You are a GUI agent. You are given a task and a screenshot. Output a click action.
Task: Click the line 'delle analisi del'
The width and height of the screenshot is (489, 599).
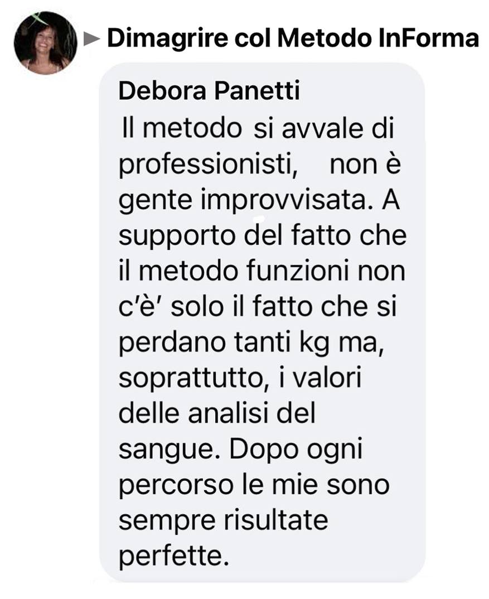pos(217,413)
